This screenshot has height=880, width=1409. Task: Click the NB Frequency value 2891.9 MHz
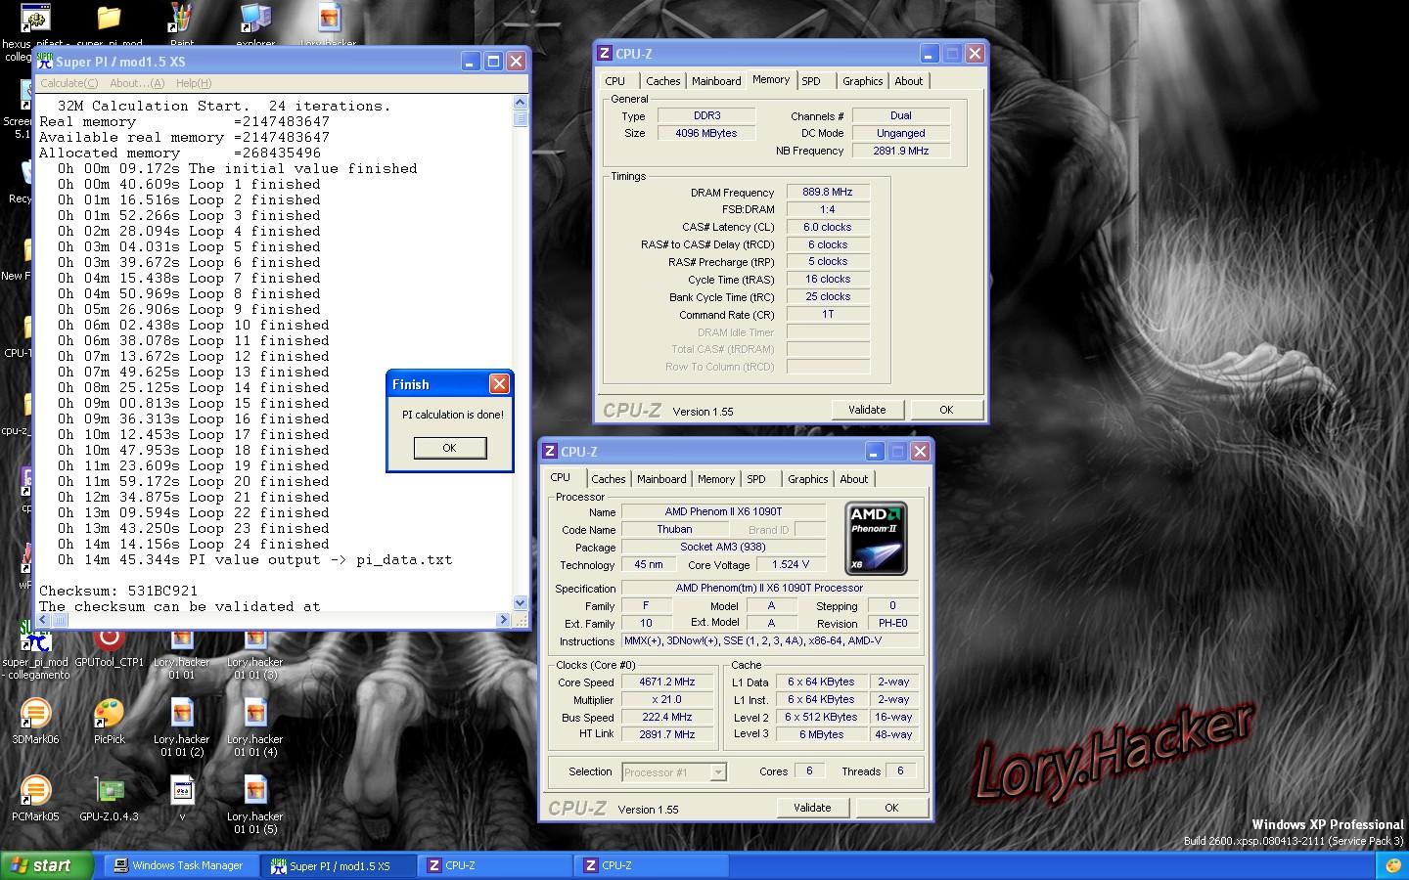[901, 152]
